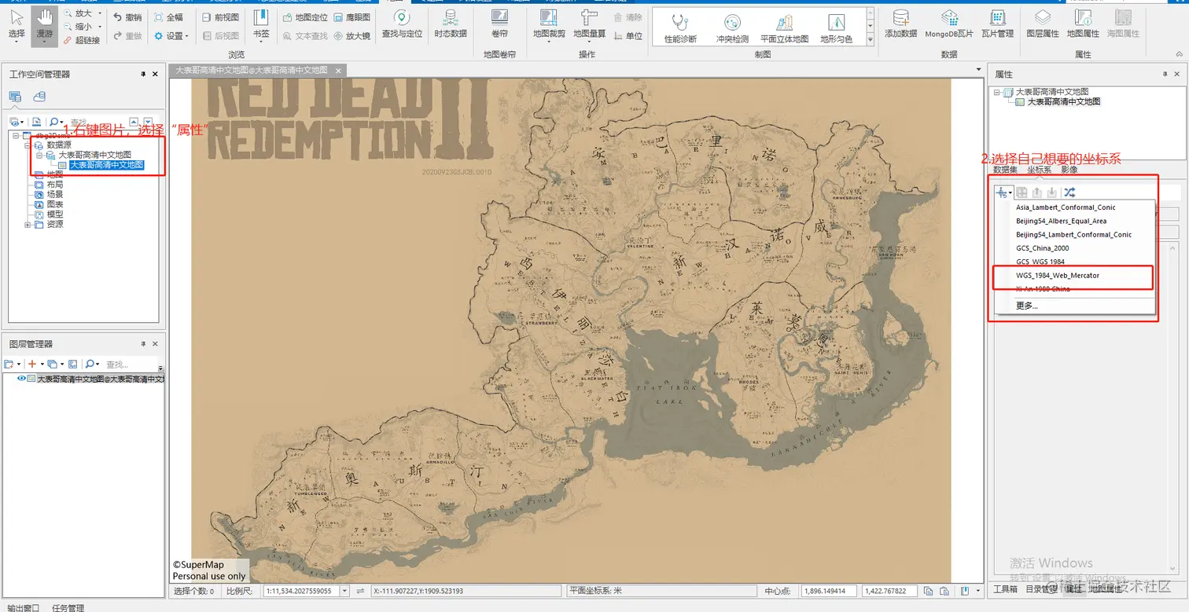This screenshot has width=1189, height=612.
Task: Go to 前视图 (previous view)
Action: pos(220,16)
